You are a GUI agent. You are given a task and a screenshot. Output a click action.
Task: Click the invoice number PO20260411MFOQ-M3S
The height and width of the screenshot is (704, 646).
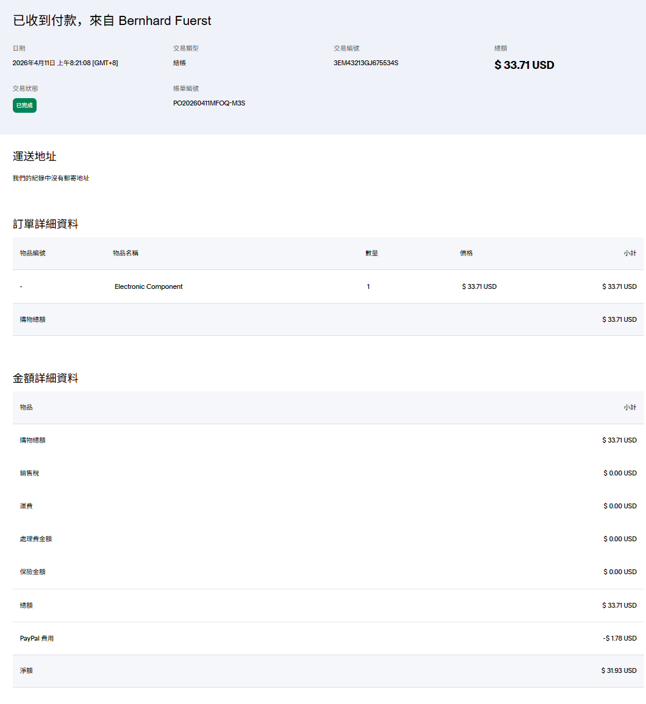pos(209,103)
